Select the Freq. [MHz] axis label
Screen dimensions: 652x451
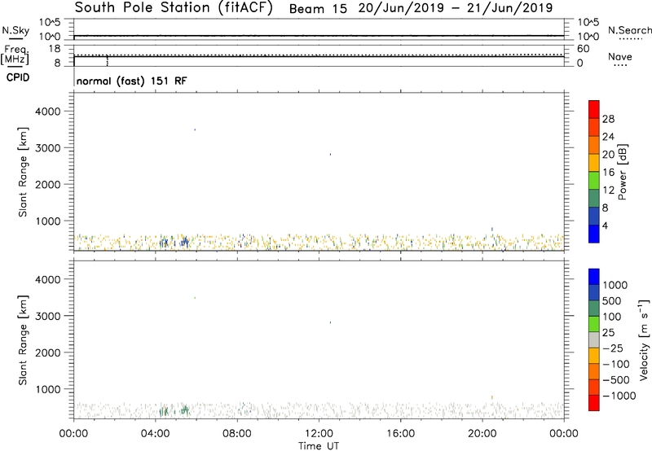15,55
